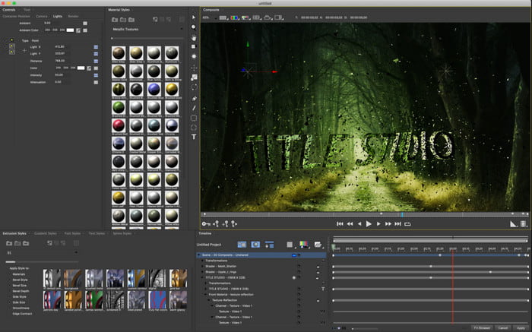Select the rounded rectangle shape tool
Viewport: 532px width, 332px height.
(x=194, y=117)
